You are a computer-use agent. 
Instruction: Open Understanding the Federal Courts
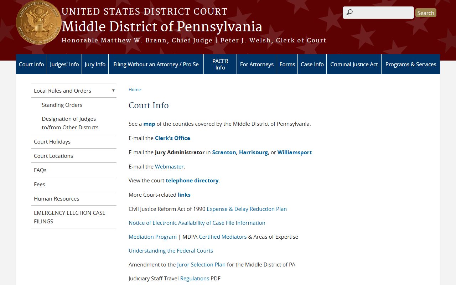pos(171,250)
